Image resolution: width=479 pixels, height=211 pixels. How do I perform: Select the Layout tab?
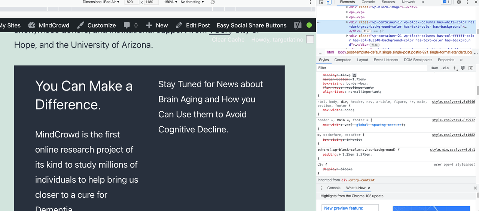[x=363, y=60]
